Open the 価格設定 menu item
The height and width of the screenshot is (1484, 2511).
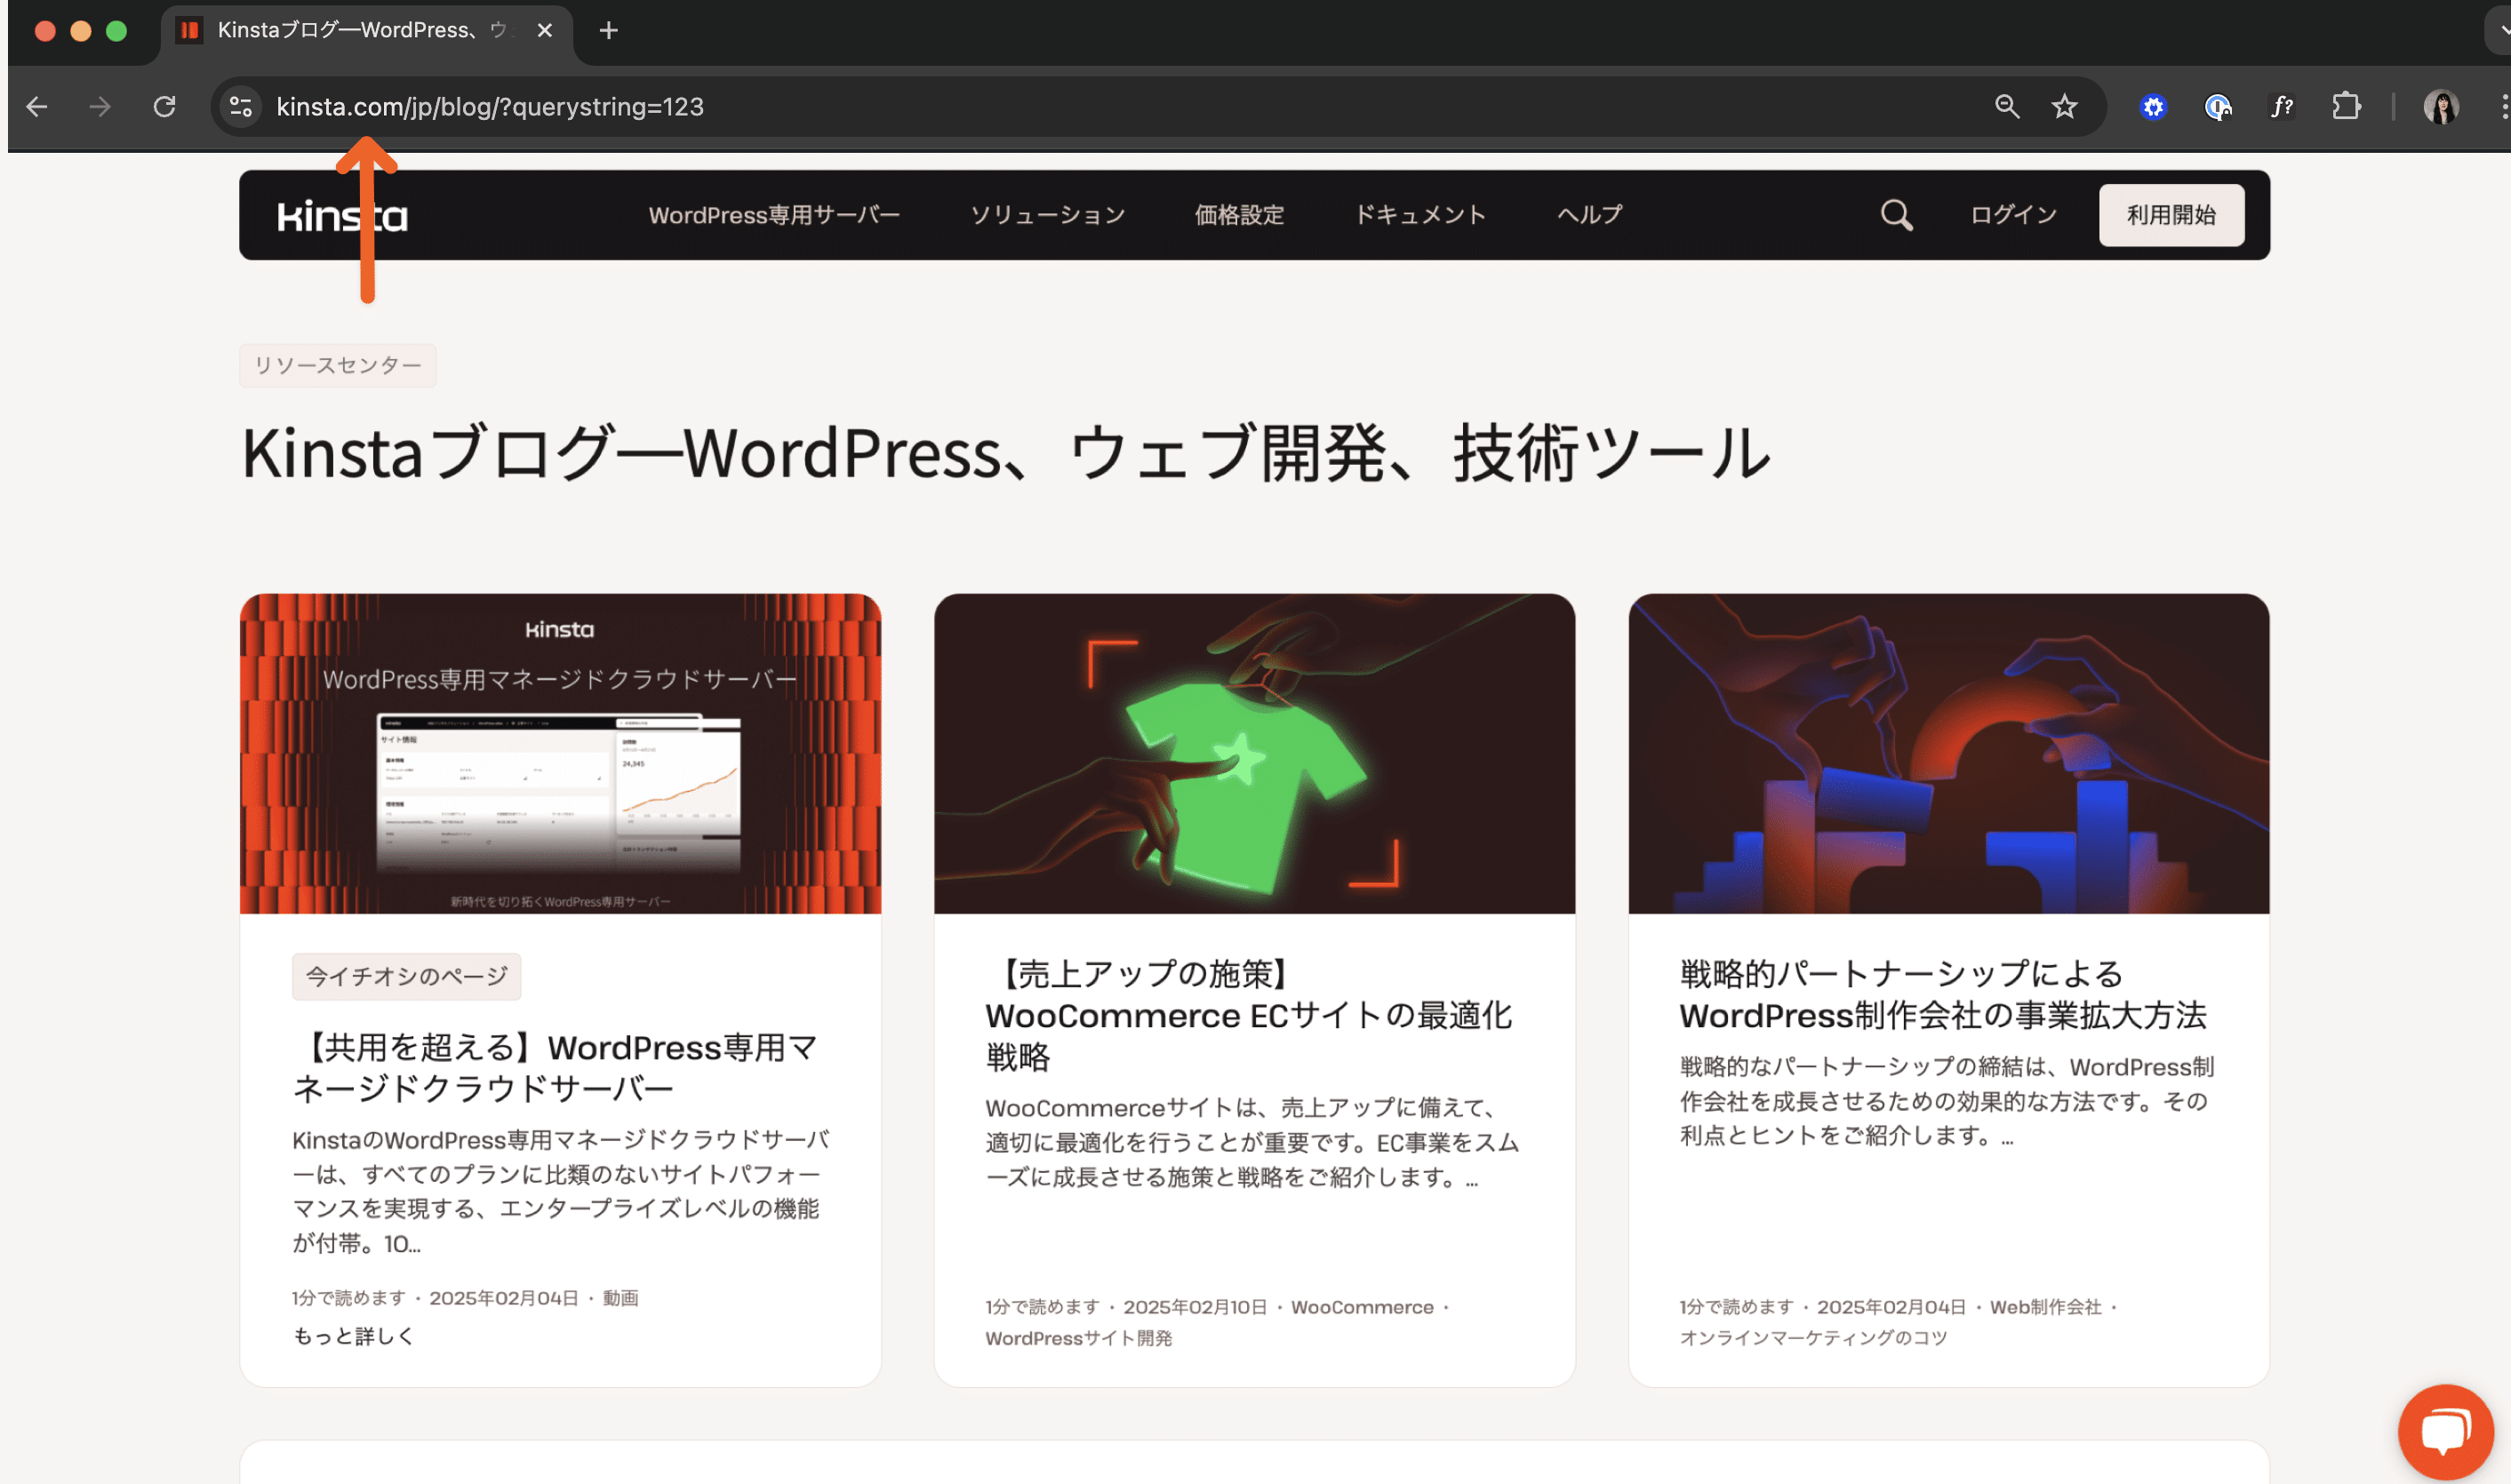point(1239,215)
